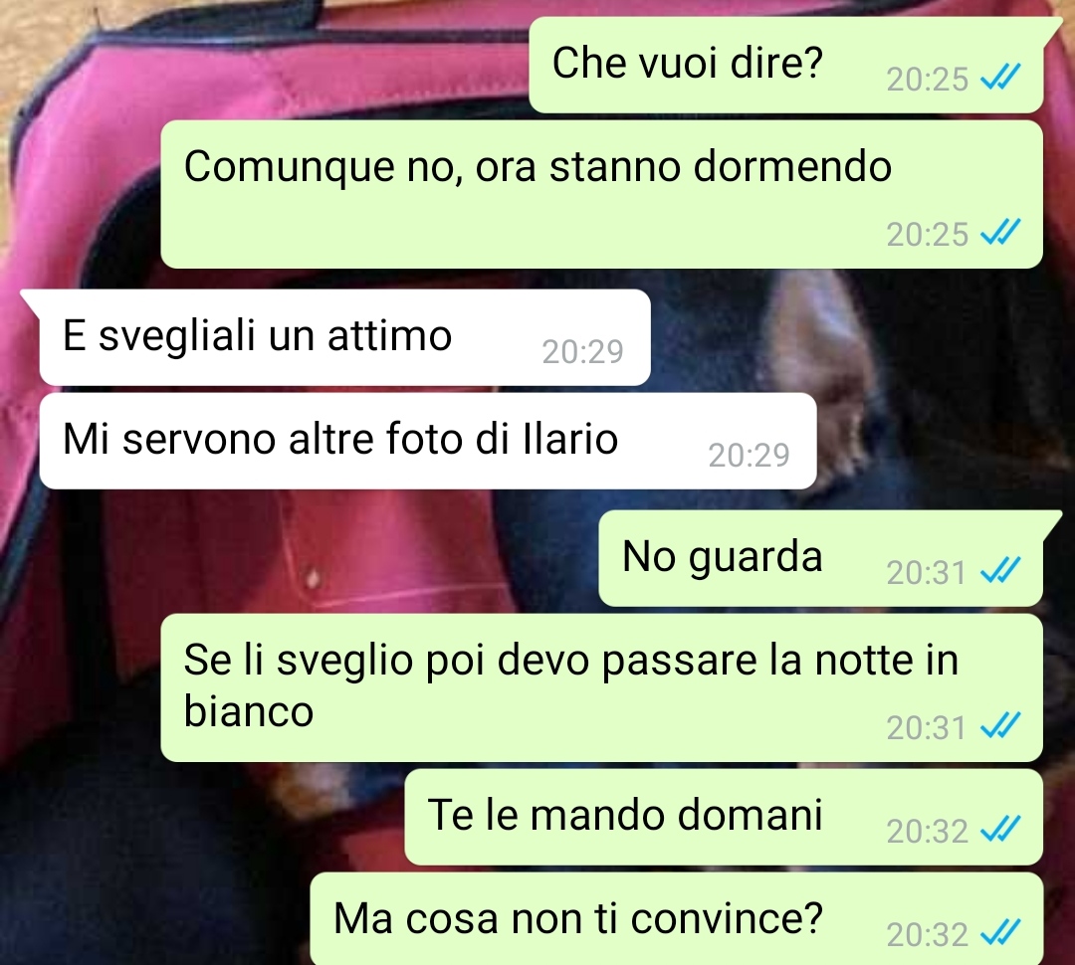Click blue ticks beside 'Te le mando domani'

(x=1001, y=830)
